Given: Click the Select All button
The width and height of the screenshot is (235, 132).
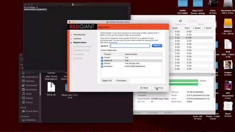Looking at the screenshot, I should pyautogui.click(x=107, y=81).
